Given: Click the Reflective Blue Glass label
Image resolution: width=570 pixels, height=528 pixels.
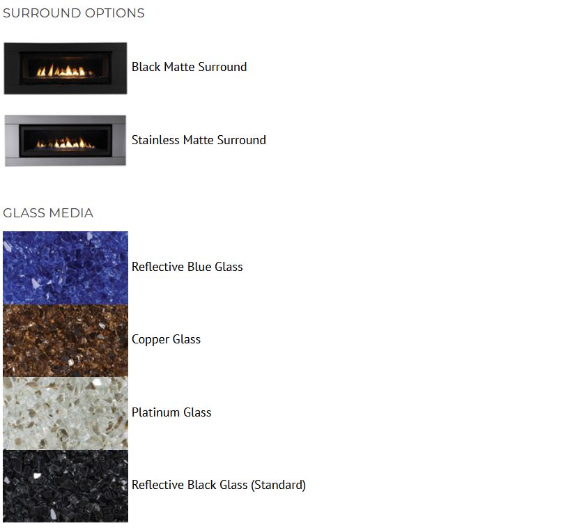Looking at the screenshot, I should pos(187,267).
